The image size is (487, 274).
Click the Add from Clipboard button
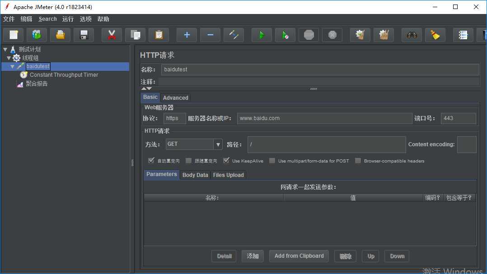click(x=299, y=256)
